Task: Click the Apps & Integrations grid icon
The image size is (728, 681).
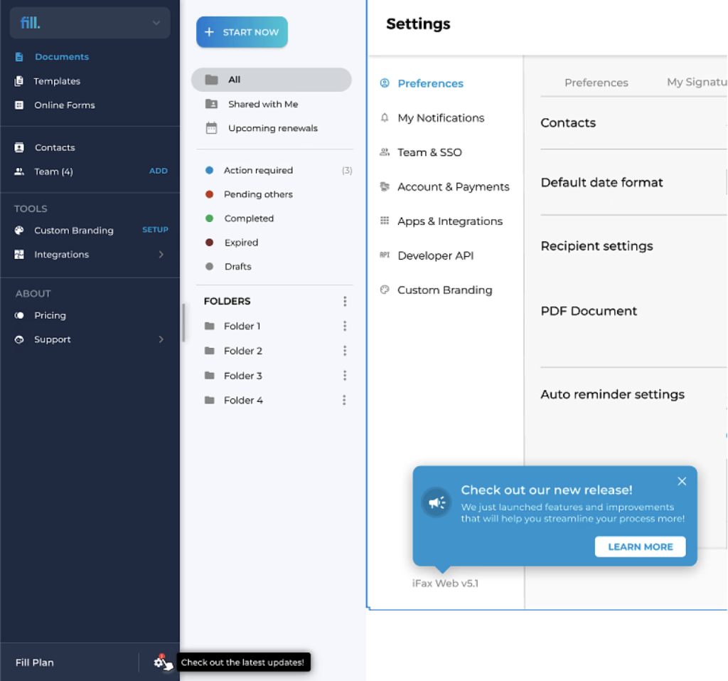Action: pos(385,221)
